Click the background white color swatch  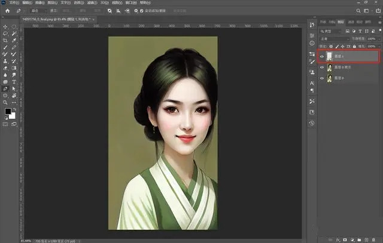coord(13,116)
